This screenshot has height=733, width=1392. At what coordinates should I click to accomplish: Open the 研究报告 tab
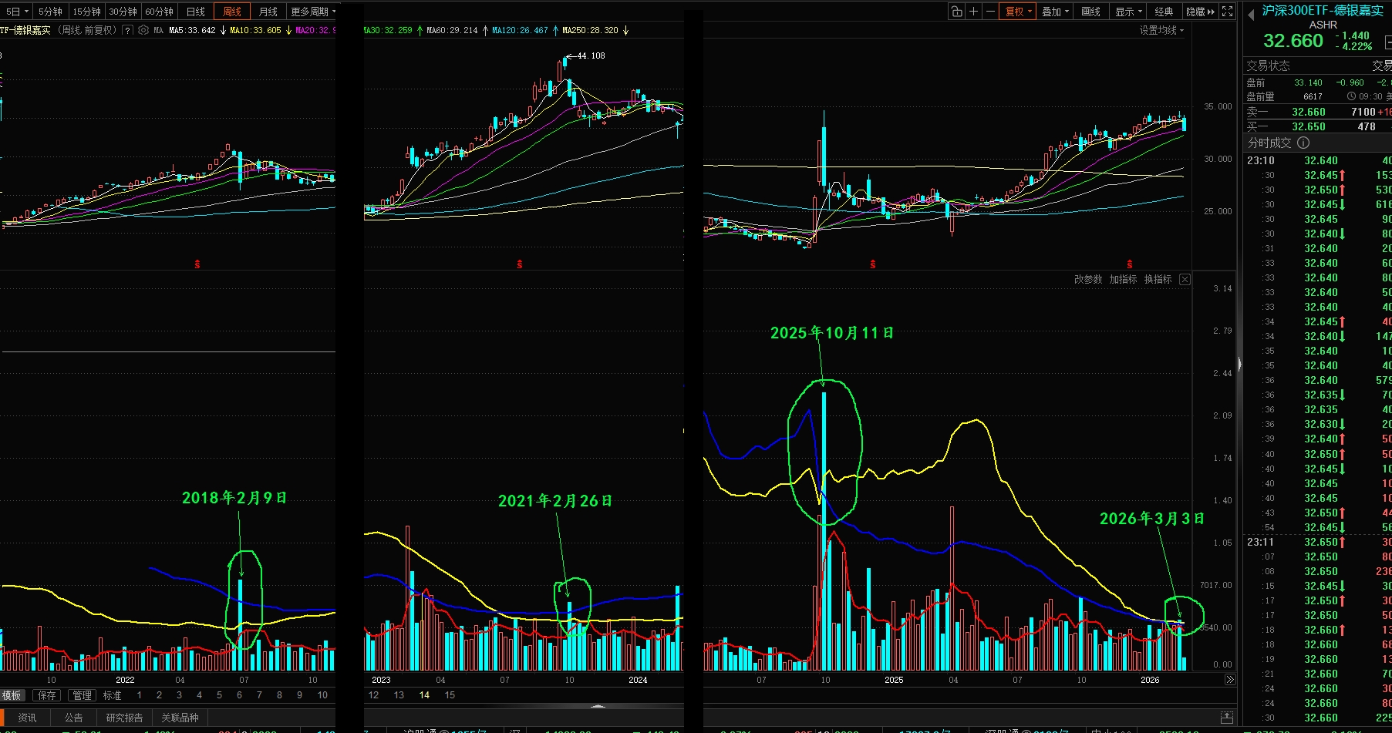coord(124,718)
